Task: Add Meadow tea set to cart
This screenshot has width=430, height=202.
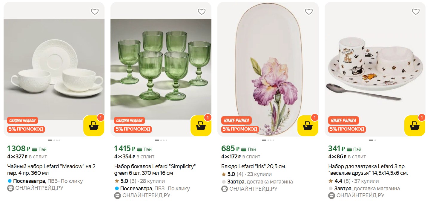Action: [x=93, y=126]
